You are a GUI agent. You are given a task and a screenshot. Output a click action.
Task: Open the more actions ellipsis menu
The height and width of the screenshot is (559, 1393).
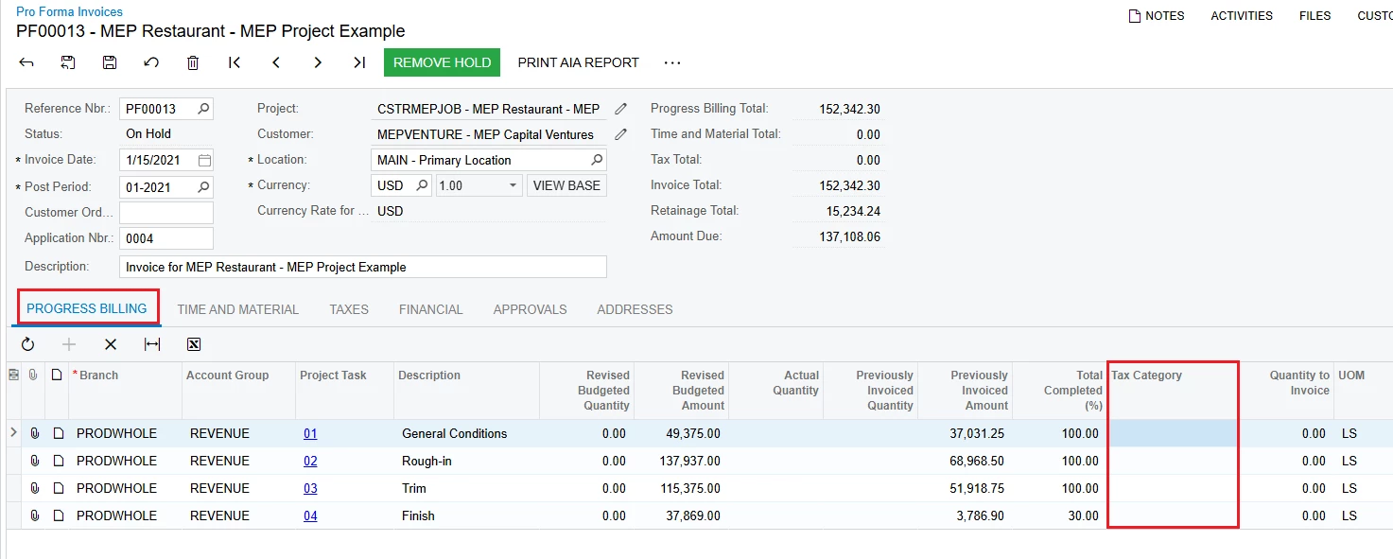click(672, 62)
